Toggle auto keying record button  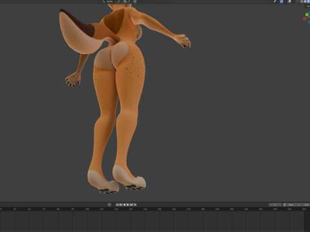click(x=109, y=205)
